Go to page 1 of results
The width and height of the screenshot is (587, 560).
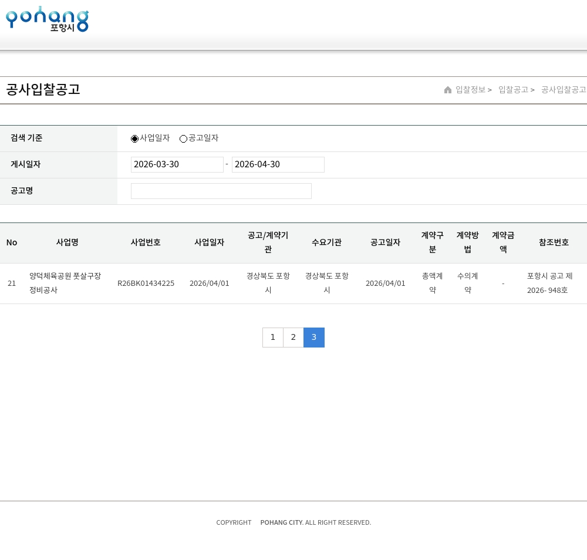(272, 337)
